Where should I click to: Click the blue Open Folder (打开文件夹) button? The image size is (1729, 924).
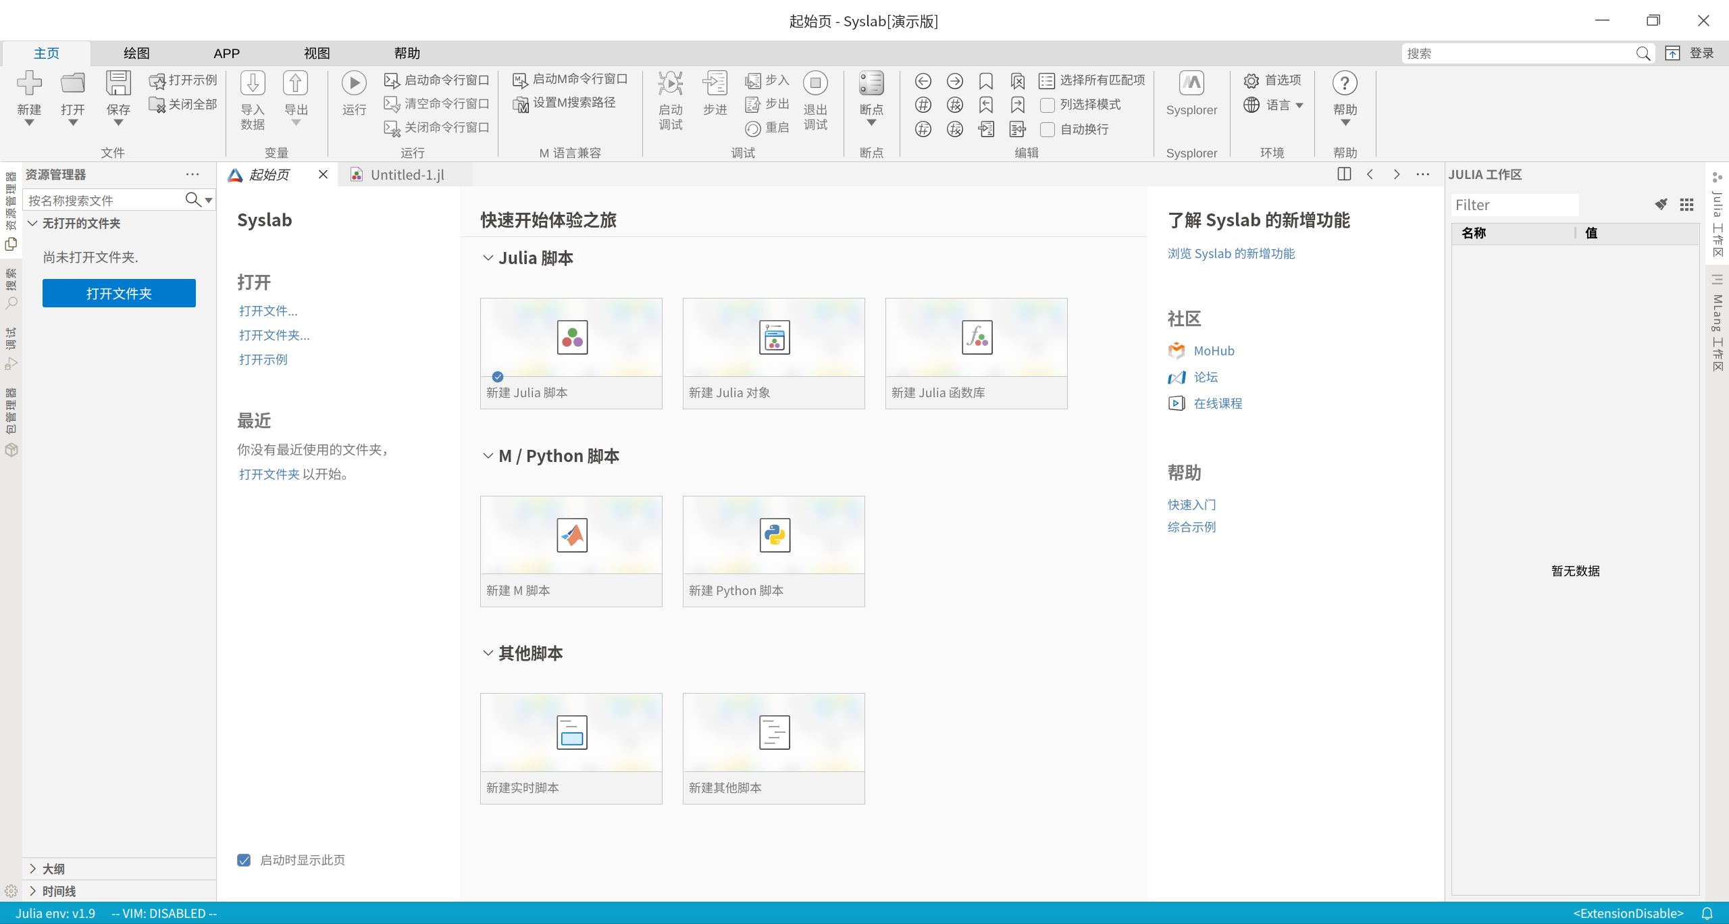pyautogui.click(x=119, y=293)
